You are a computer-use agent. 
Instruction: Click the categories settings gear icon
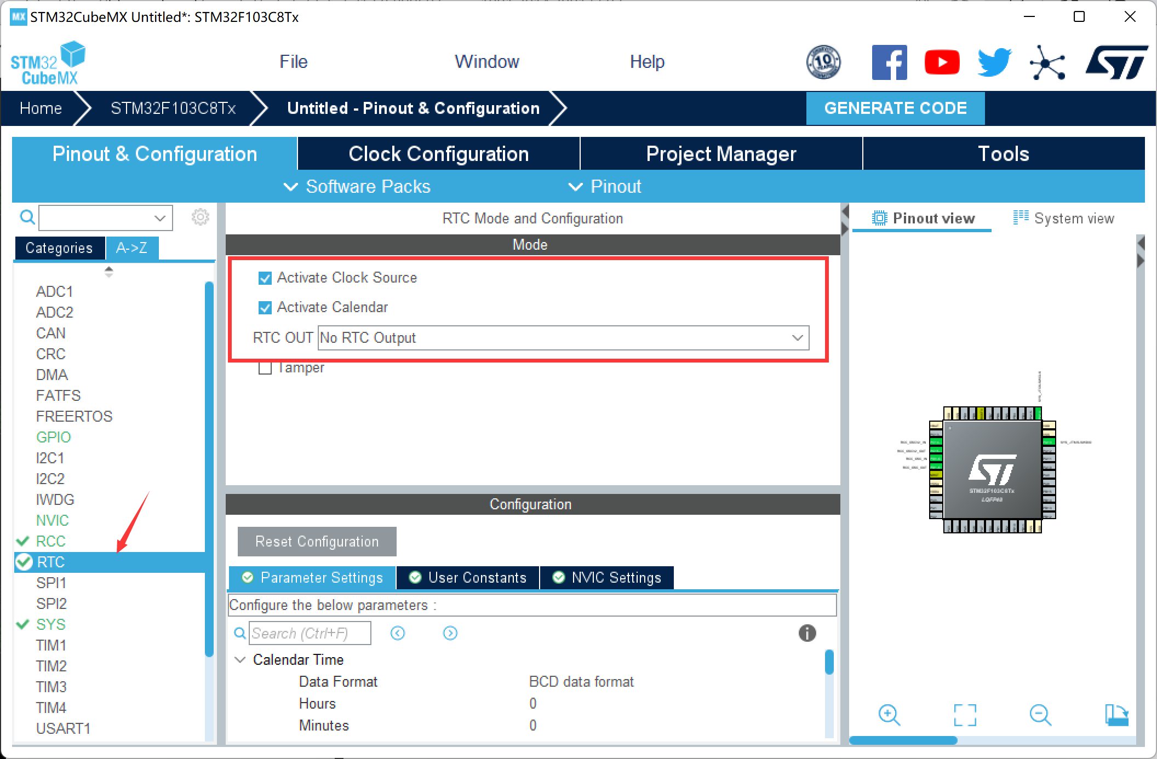pos(200,217)
